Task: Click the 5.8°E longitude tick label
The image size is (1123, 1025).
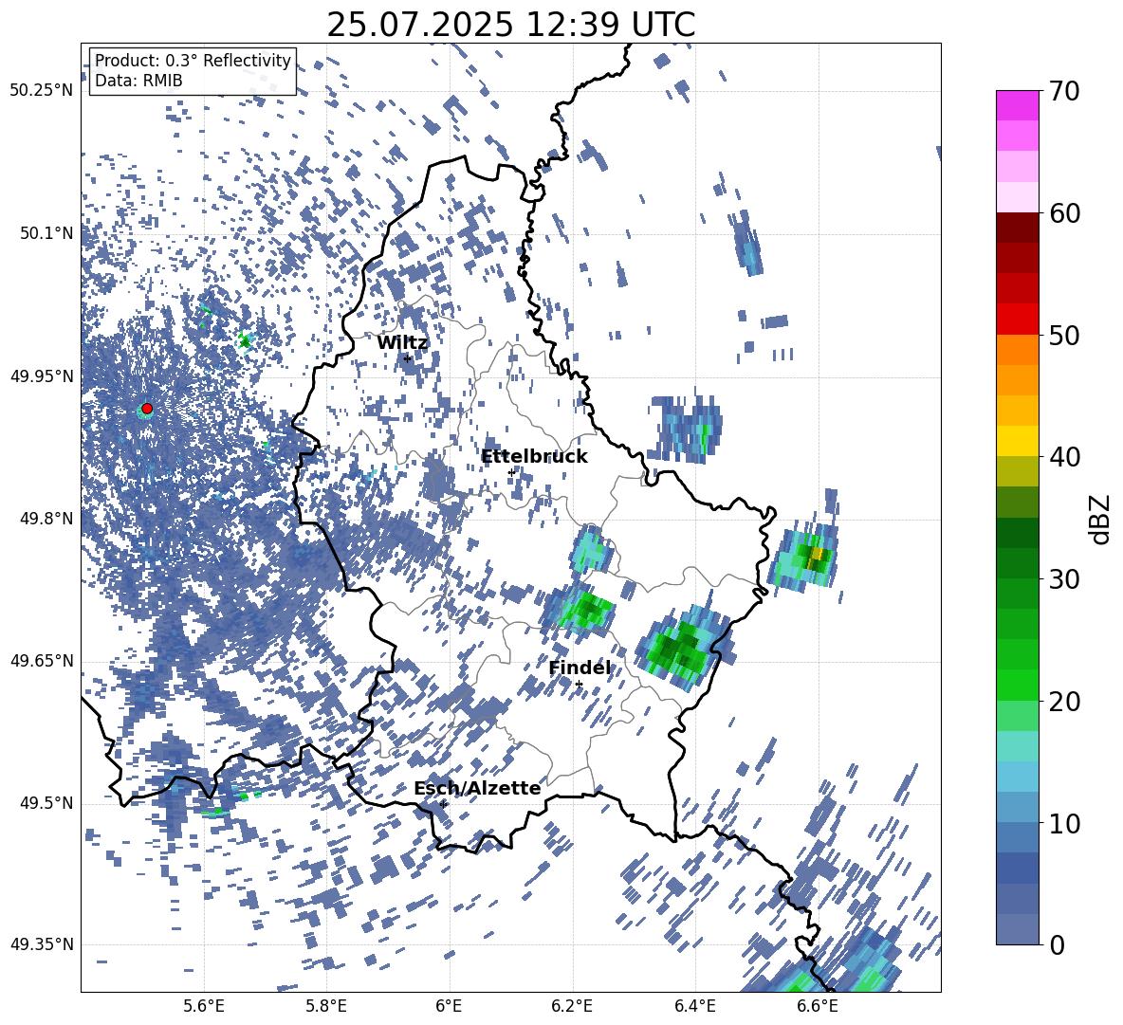Action: 326,1006
